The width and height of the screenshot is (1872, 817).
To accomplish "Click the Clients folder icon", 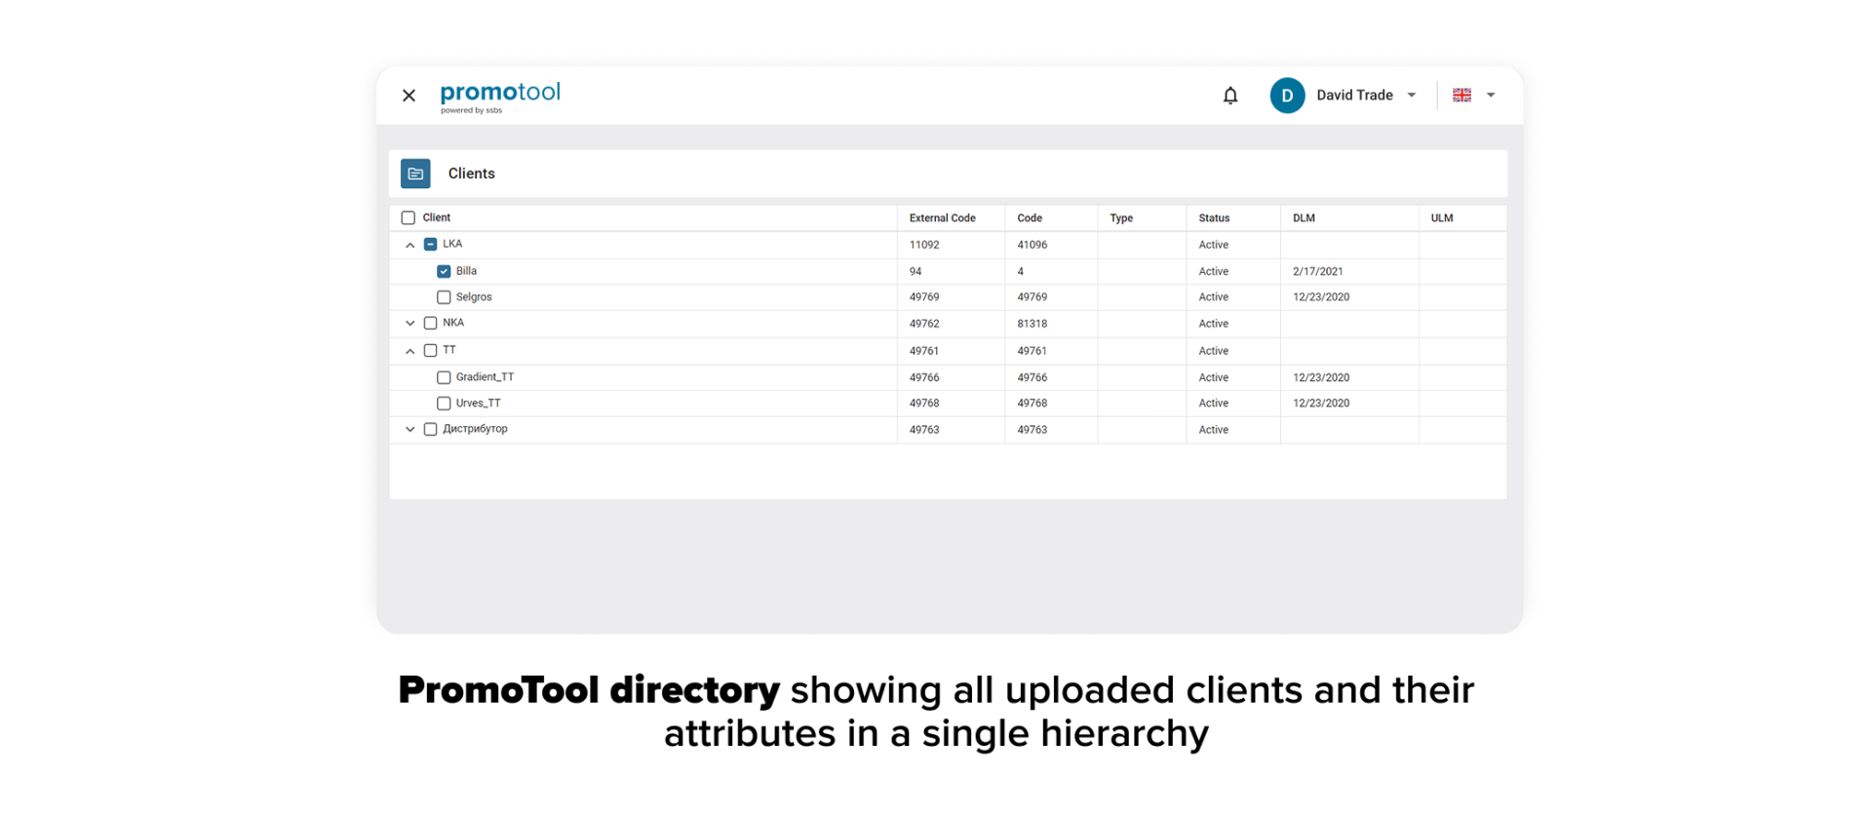I will (415, 174).
